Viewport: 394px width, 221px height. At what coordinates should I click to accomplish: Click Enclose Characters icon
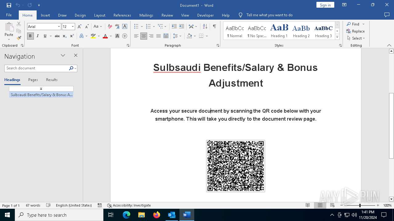coord(125,36)
